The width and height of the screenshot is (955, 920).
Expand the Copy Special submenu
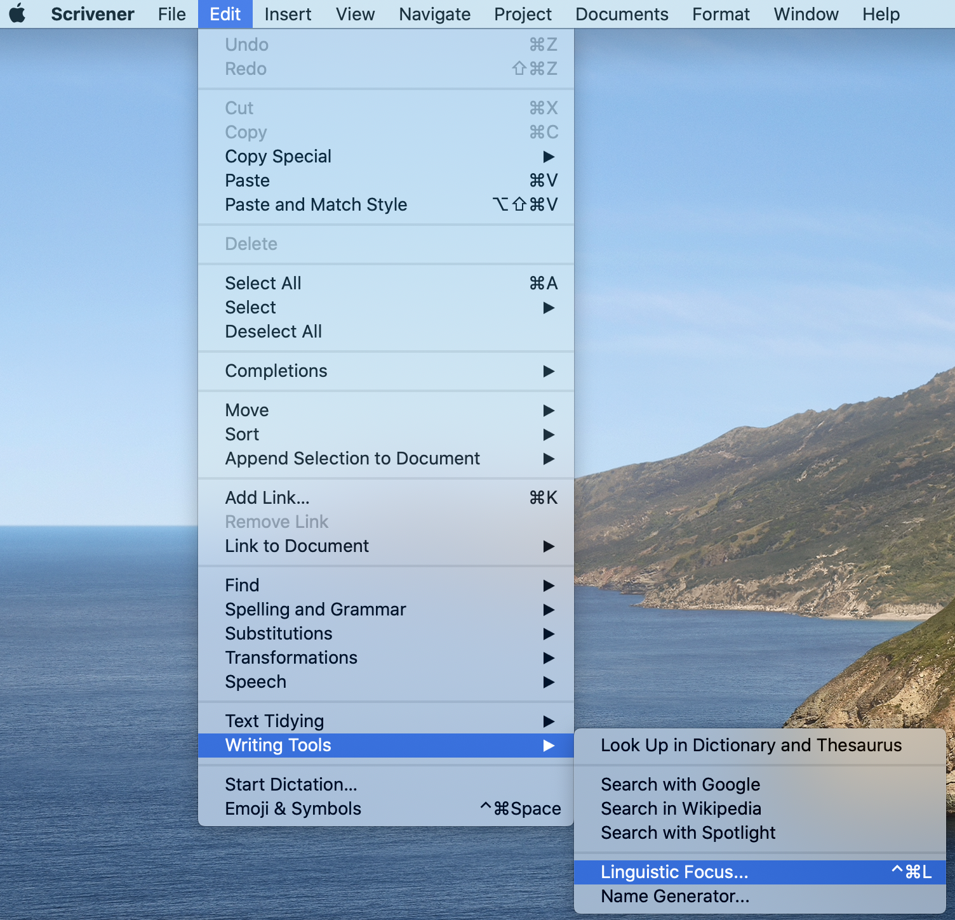pos(386,157)
